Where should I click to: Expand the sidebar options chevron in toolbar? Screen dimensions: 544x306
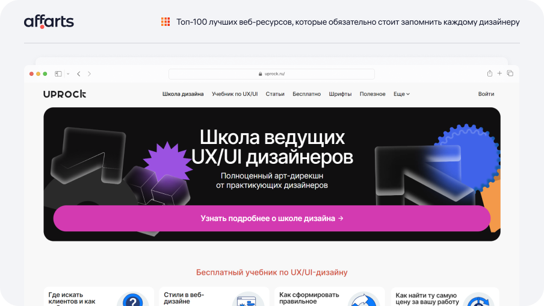[x=68, y=73]
